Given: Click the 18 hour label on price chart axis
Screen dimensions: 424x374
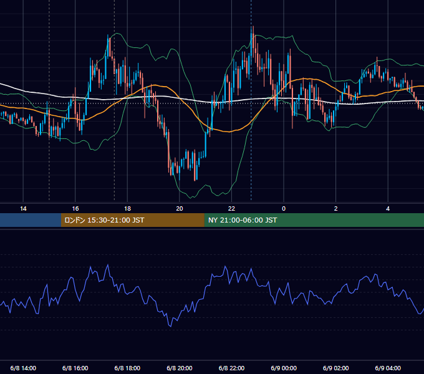Looking at the screenshot, I should pos(127,209).
